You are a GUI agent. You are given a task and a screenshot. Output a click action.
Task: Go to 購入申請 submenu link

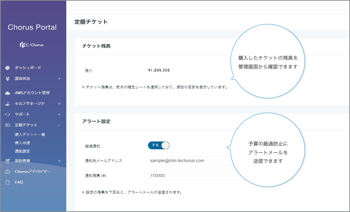coord(22,143)
